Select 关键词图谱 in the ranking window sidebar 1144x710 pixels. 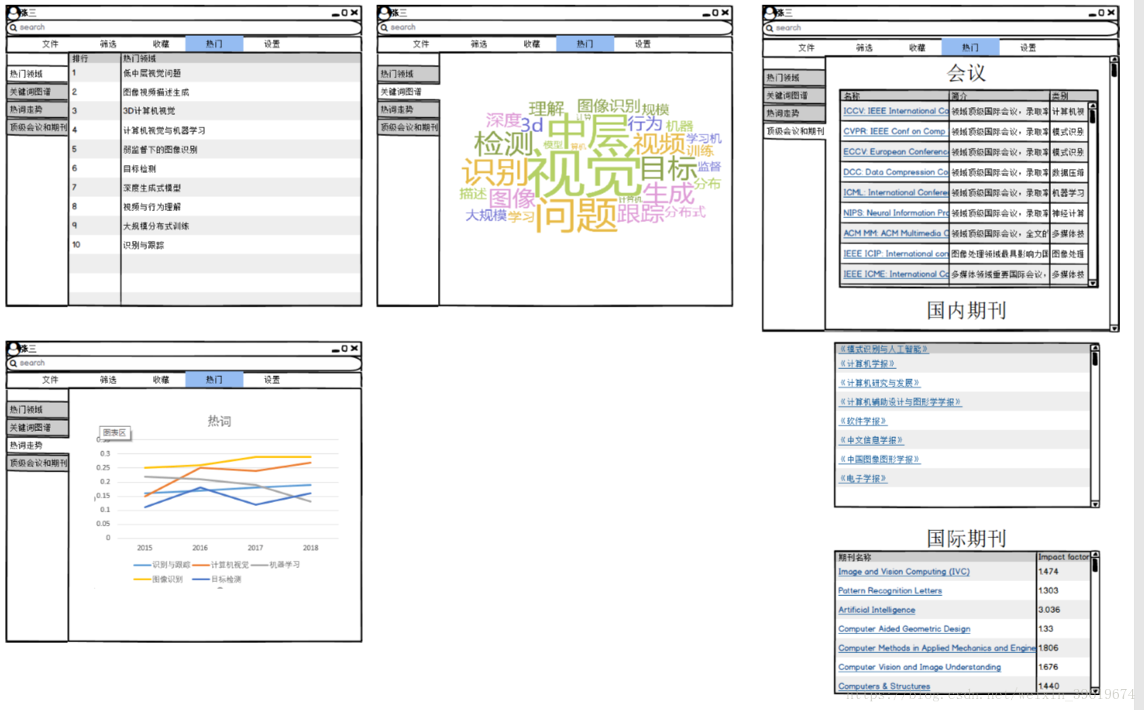[x=38, y=91]
